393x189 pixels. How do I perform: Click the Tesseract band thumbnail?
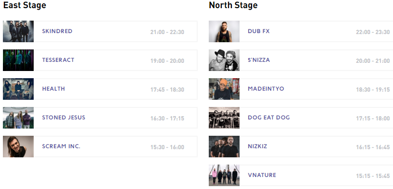pos(18,60)
